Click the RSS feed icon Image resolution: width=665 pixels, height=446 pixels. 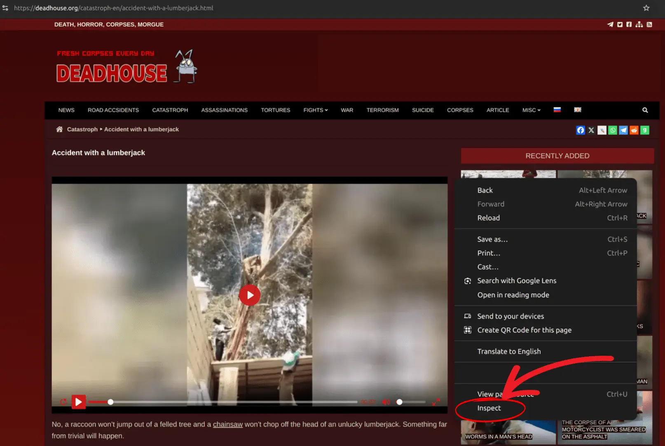[649, 25]
